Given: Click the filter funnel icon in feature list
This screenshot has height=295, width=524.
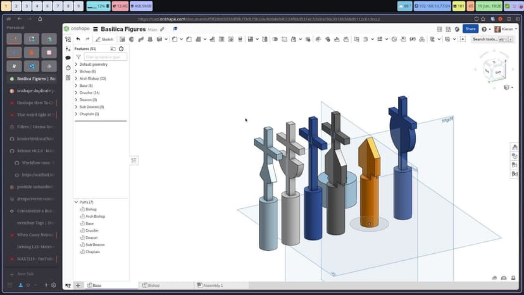Looking at the screenshot, I should [x=80, y=57].
